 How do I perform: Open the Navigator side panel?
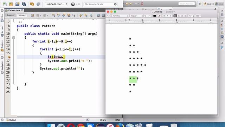2,67
